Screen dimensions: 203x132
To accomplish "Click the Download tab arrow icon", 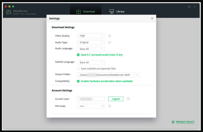I will tap(79, 11).
